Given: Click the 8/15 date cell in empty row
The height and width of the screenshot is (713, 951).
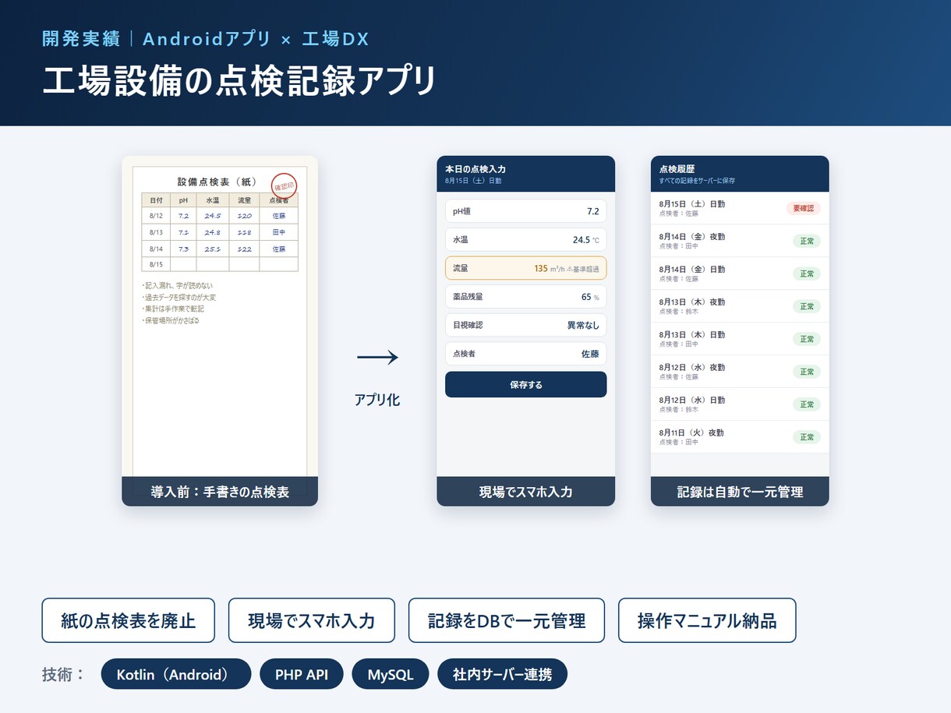Looking at the screenshot, I should point(156,264).
